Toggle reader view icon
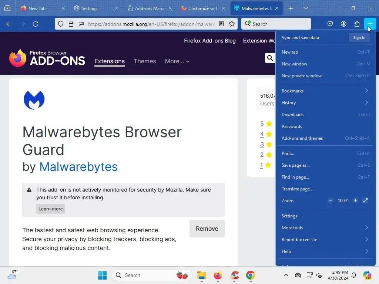Image resolution: width=379 pixels, height=284 pixels. tap(221, 24)
